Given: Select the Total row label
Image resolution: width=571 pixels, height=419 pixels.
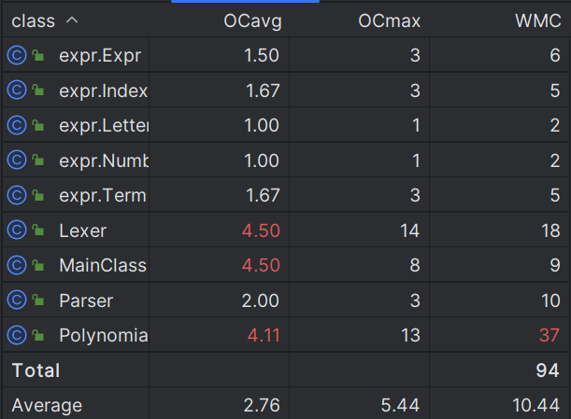Looking at the screenshot, I should (x=36, y=370).
